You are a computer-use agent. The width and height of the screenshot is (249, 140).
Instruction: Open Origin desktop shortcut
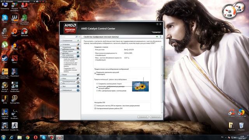tap(15, 32)
